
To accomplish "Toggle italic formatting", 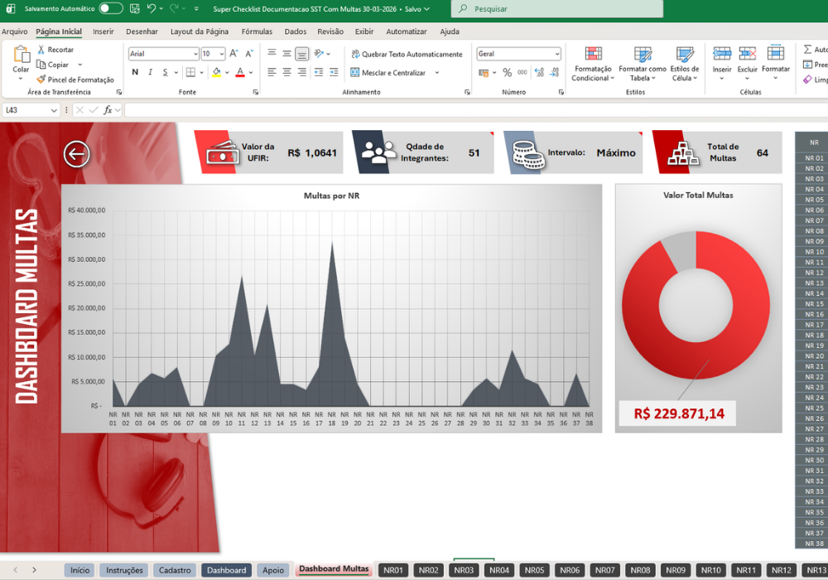I will point(151,72).
